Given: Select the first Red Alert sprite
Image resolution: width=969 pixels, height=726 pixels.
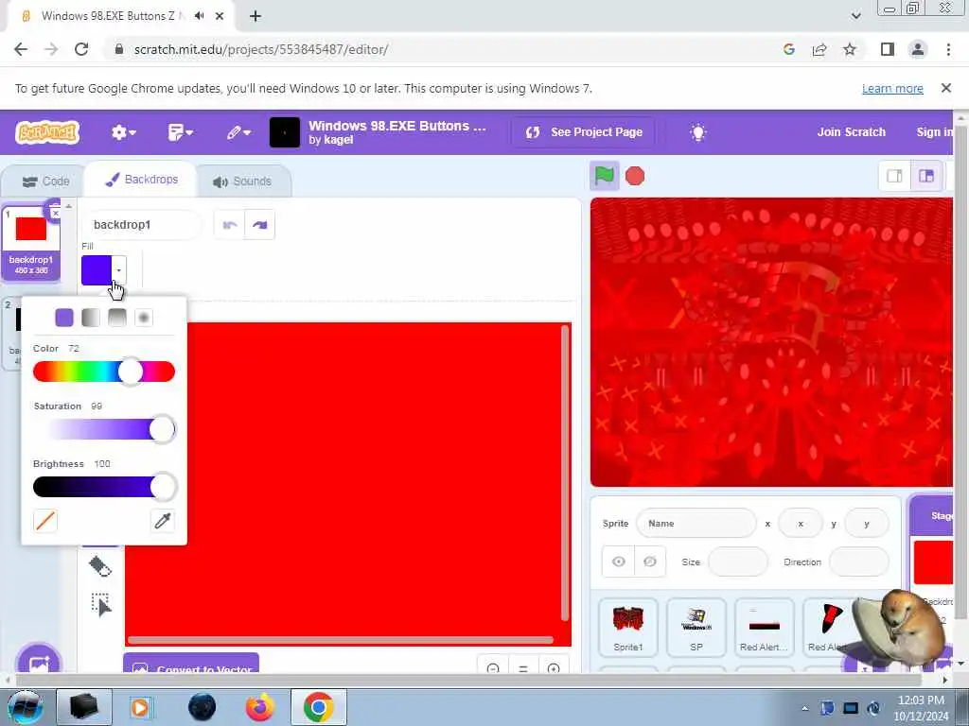Looking at the screenshot, I should point(764,627).
